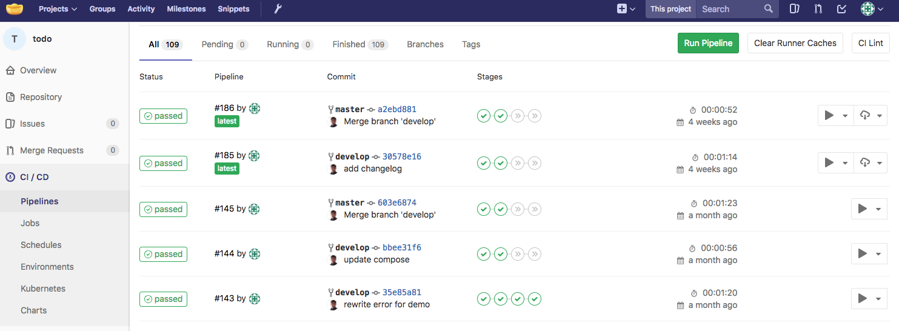Open the admin area wrench icon
The image size is (899, 331).
tap(278, 9)
